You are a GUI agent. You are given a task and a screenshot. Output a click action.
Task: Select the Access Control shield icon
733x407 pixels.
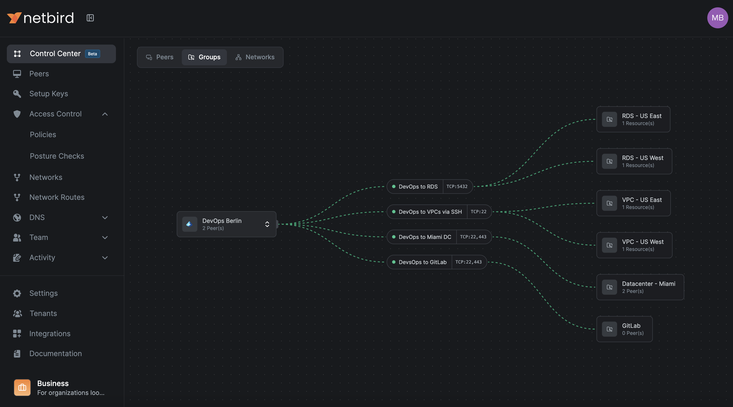[17, 114]
